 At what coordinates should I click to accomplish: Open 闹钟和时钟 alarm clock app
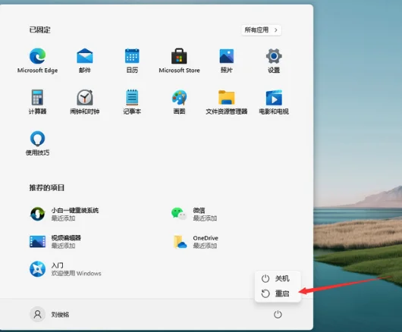[85, 102]
